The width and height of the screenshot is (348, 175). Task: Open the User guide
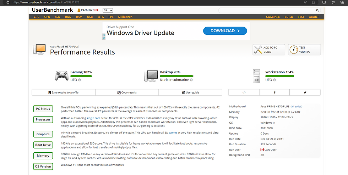click(190, 92)
